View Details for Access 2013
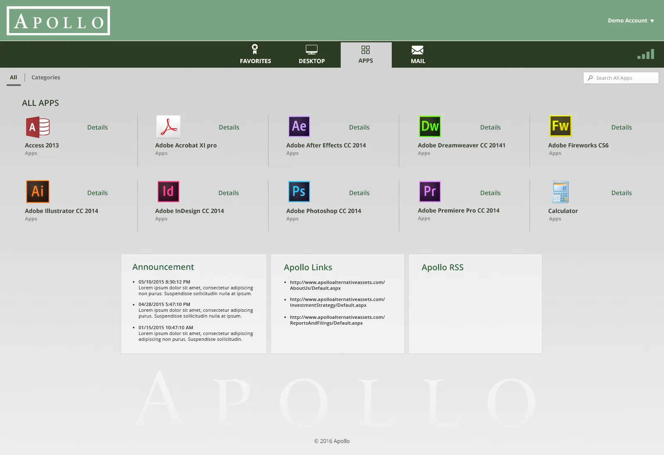 pos(98,127)
